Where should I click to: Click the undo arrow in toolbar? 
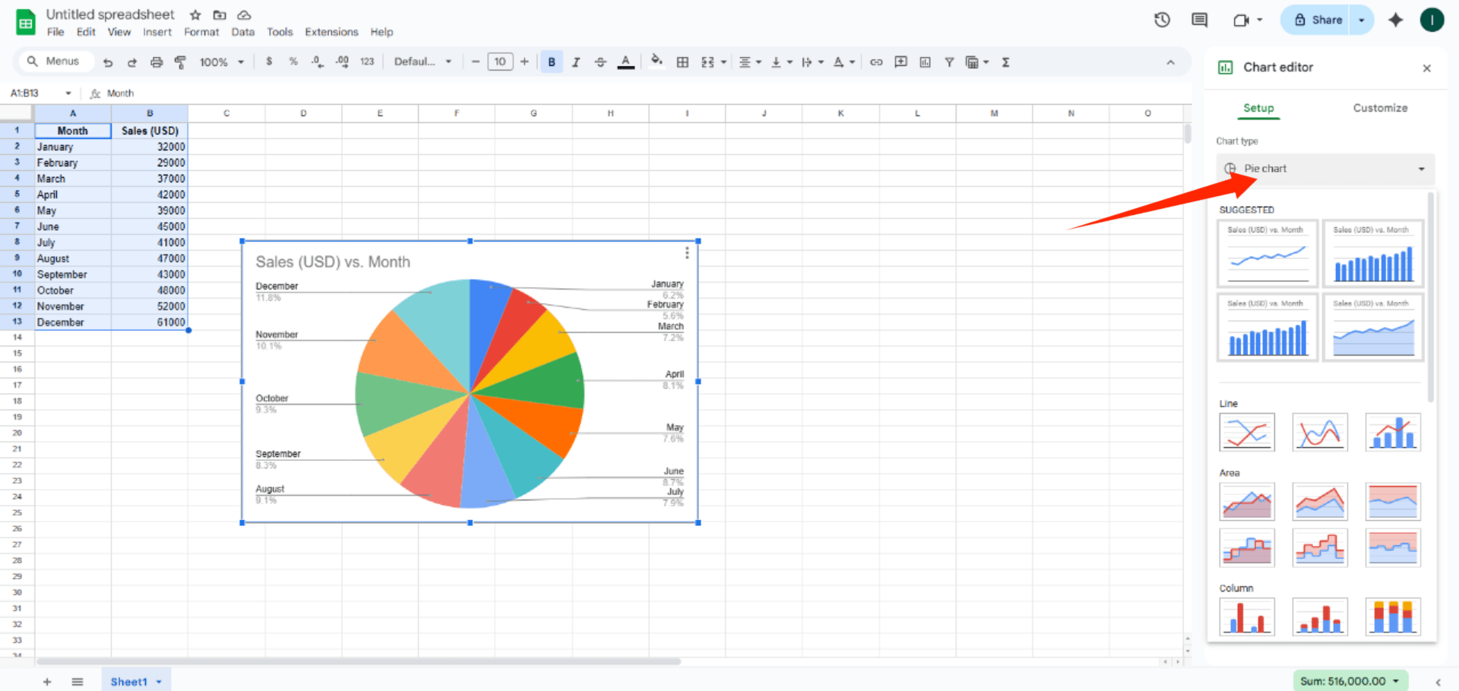pos(108,62)
